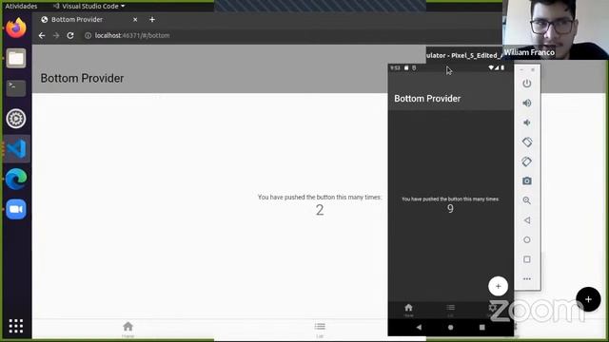The width and height of the screenshot is (609, 342).
Task: Open the settings gear app in dock
Action: pos(16,118)
